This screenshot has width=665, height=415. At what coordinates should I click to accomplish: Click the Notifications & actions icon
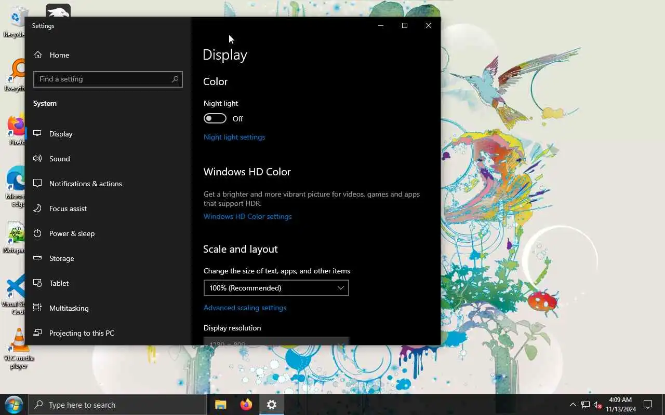(37, 183)
